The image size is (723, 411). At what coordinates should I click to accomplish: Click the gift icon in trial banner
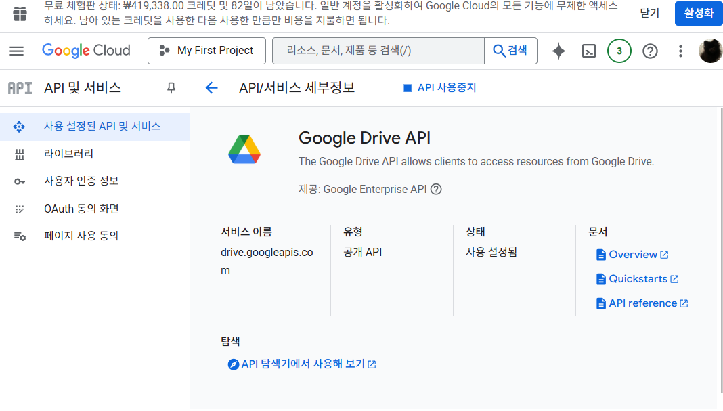pos(20,14)
